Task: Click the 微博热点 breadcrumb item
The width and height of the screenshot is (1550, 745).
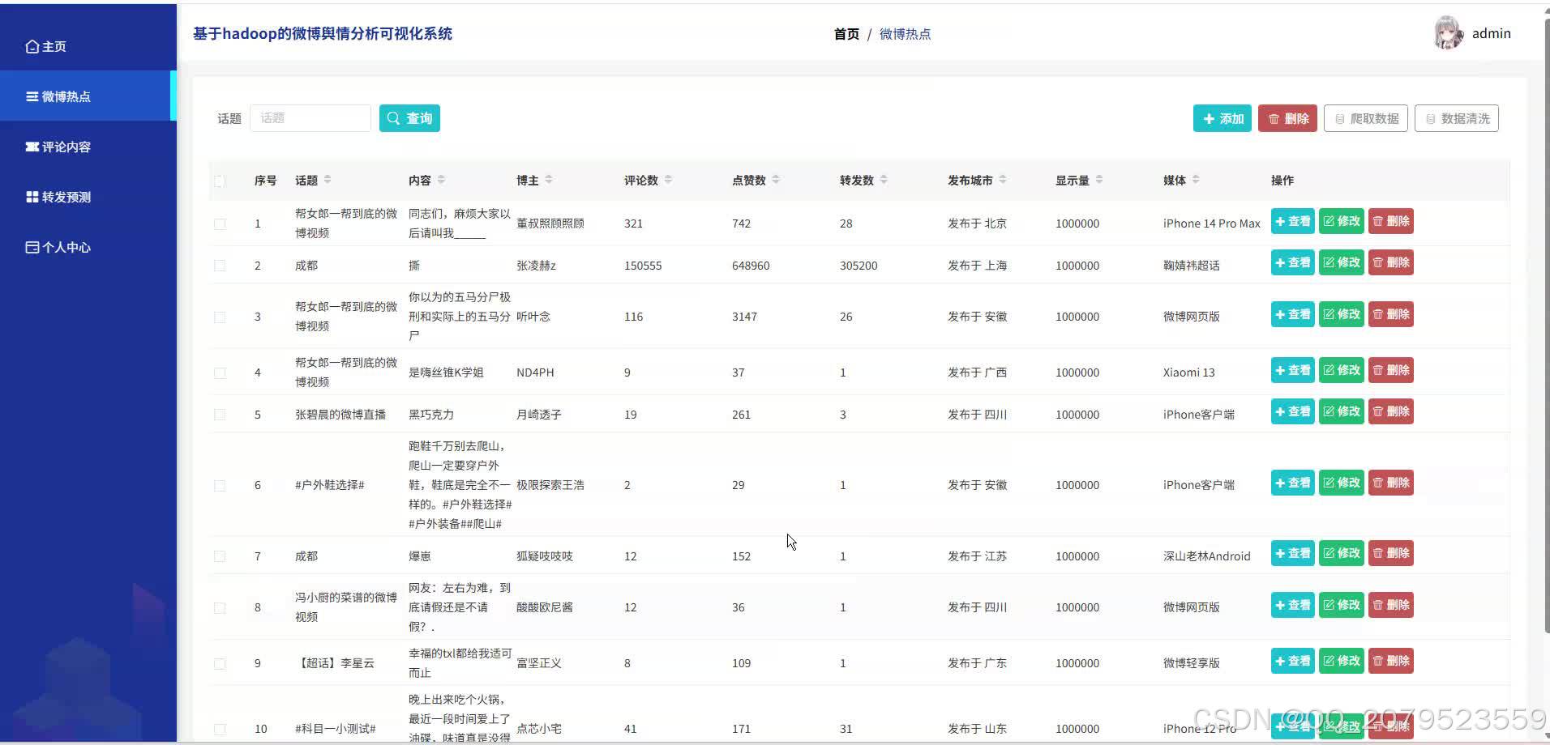Action: pyautogui.click(x=904, y=34)
